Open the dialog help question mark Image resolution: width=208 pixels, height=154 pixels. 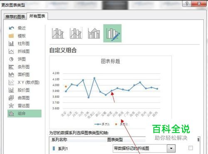(x=187, y=3)
